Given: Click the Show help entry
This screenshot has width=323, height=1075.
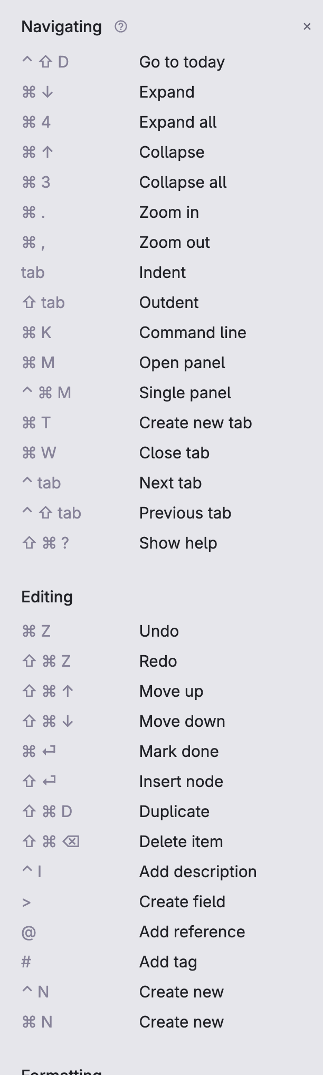Looking at the screenshot, I should (178, 543).
